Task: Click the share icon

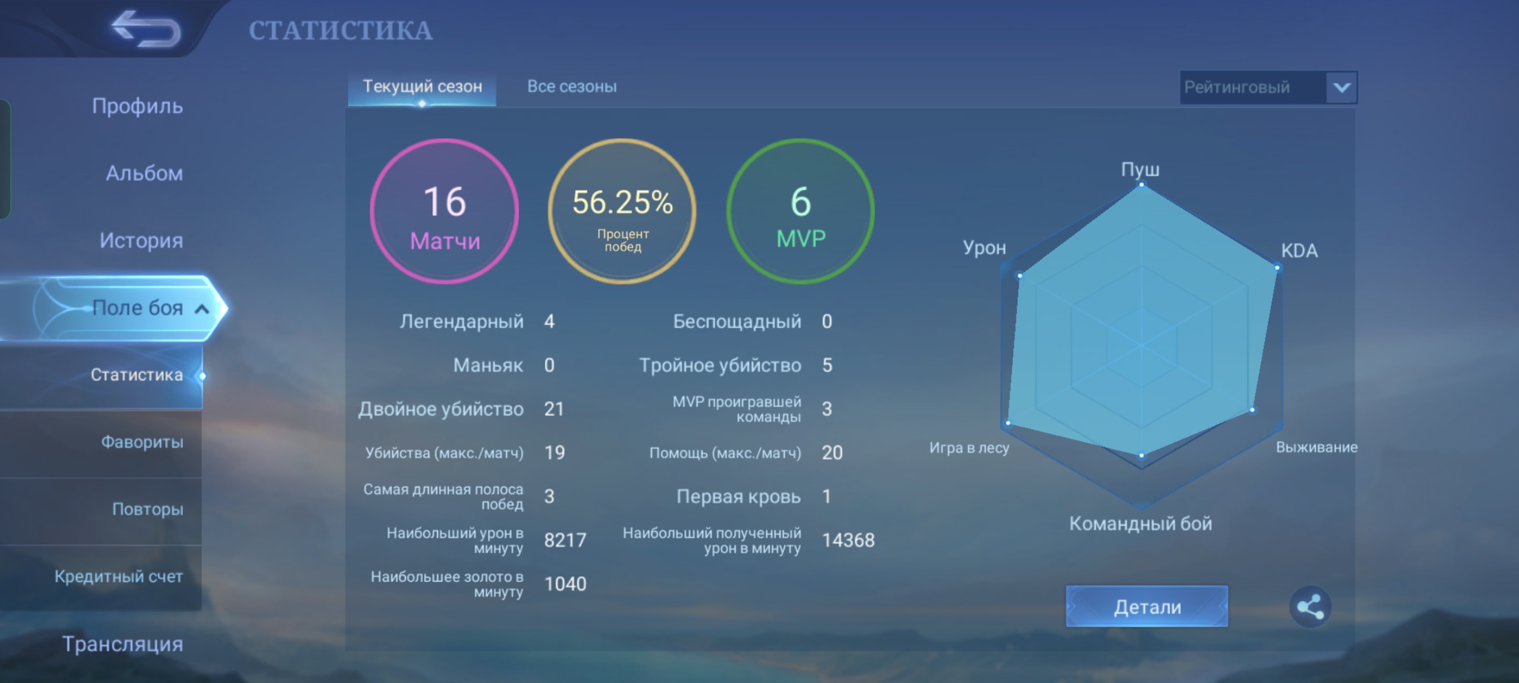Action: tap(1310, 607)
